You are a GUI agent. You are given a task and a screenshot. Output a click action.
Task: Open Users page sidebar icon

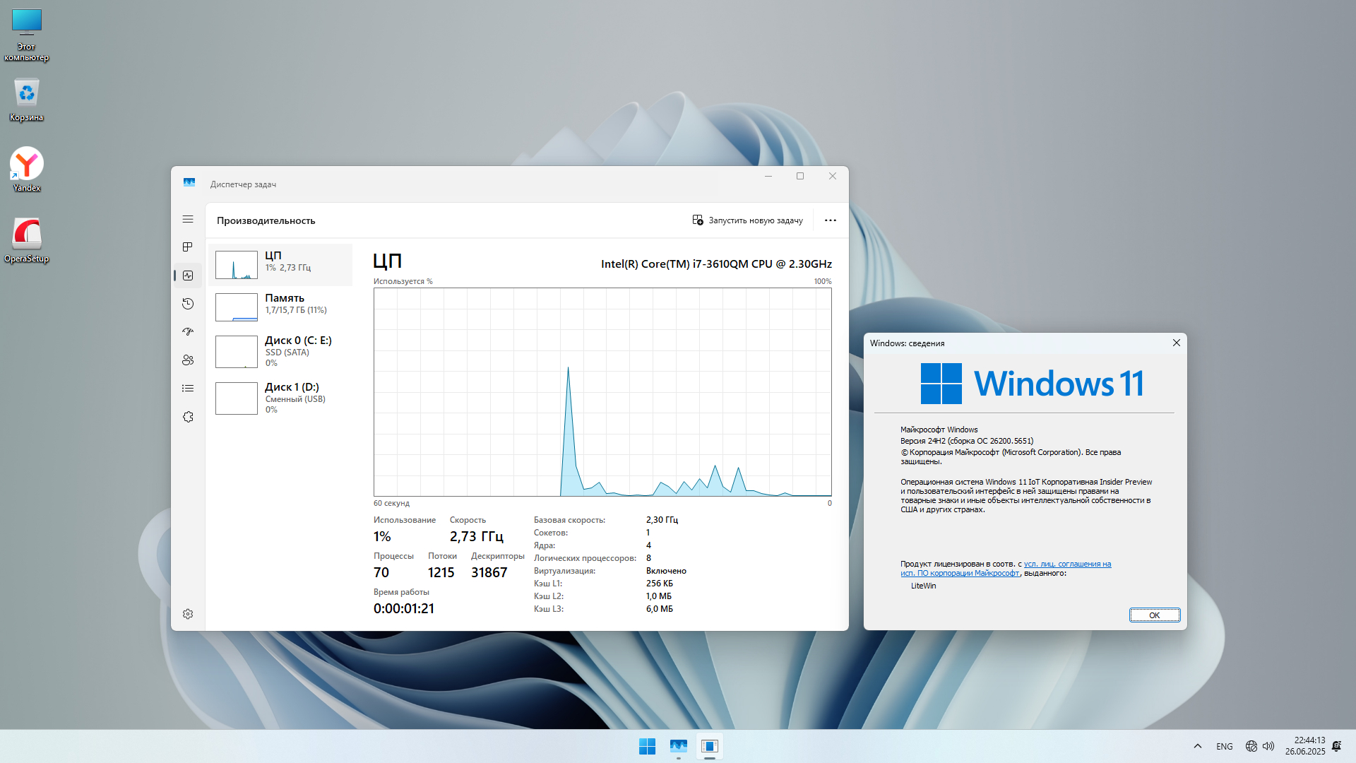click(x=188, y=360)
